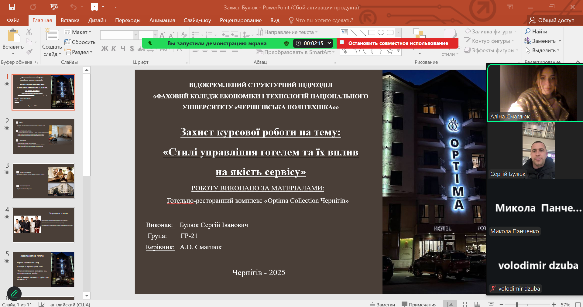Expand the screen share timer dropdown
Image resolution: width=583 pixels, height=307 pixels.
[329, 43]
